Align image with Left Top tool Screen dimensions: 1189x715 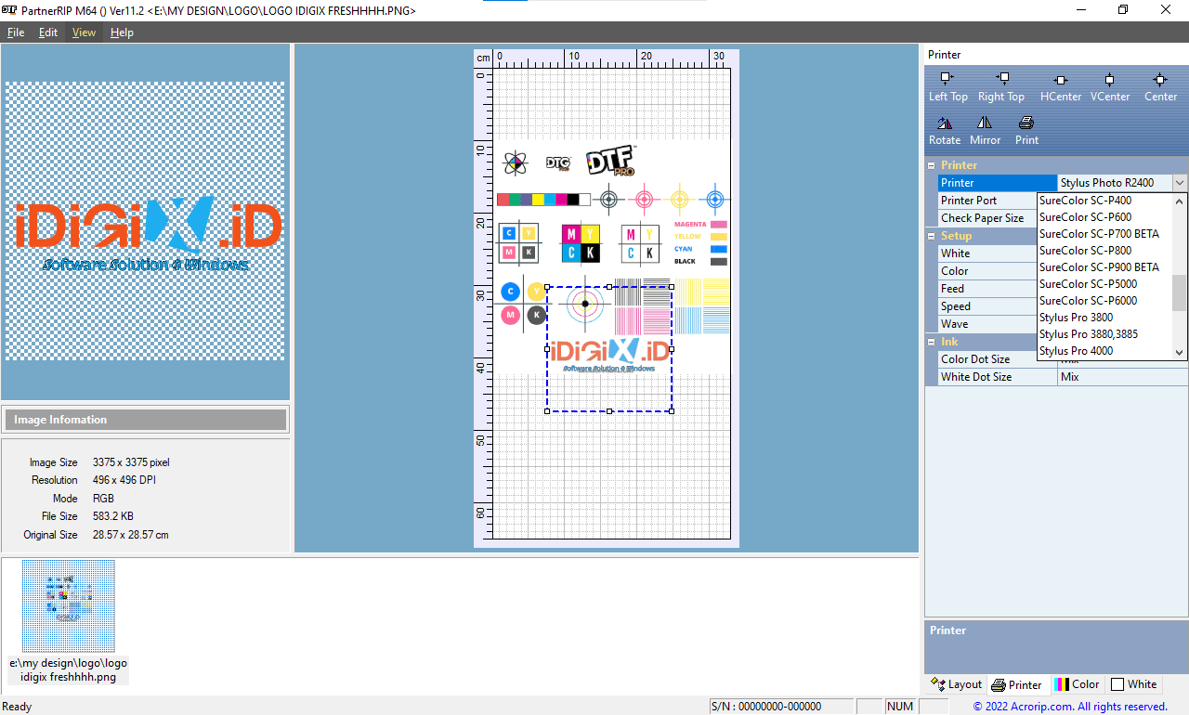pyautogui.click(x=947, y=87)
